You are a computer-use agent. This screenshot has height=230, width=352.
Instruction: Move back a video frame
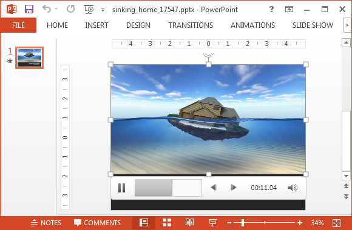tap(214, 188)
